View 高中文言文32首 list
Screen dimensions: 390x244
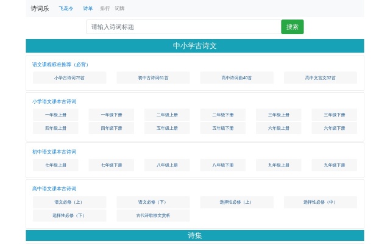[x=320, y=78]
